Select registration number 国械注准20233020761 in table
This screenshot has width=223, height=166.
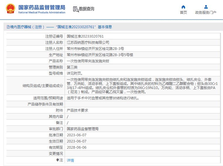pyautogui.click(x=85, y=36)
